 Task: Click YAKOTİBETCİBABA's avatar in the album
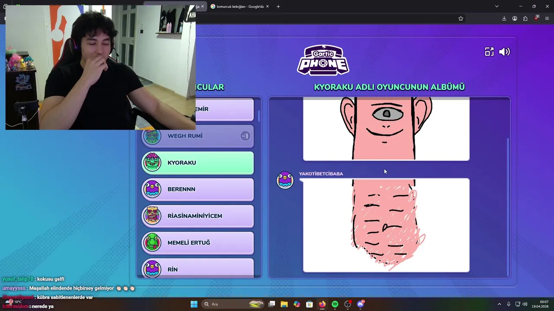pyautogui.click(x=285, y=180)
